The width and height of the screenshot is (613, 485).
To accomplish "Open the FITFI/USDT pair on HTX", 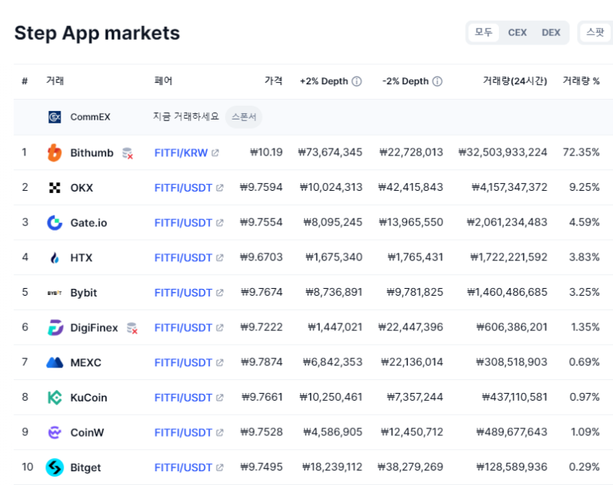I will tap(183, 258).
